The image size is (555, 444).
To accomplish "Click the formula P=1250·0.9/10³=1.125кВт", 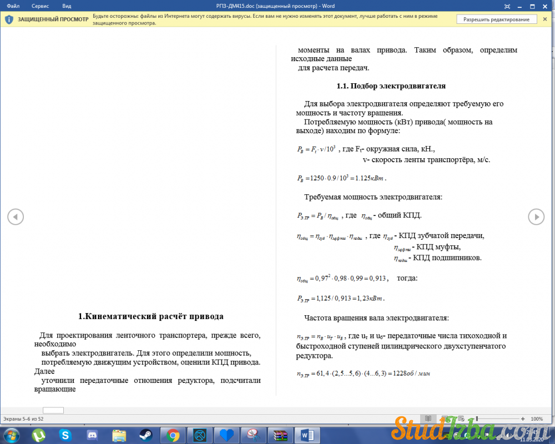I will [341, 178].
